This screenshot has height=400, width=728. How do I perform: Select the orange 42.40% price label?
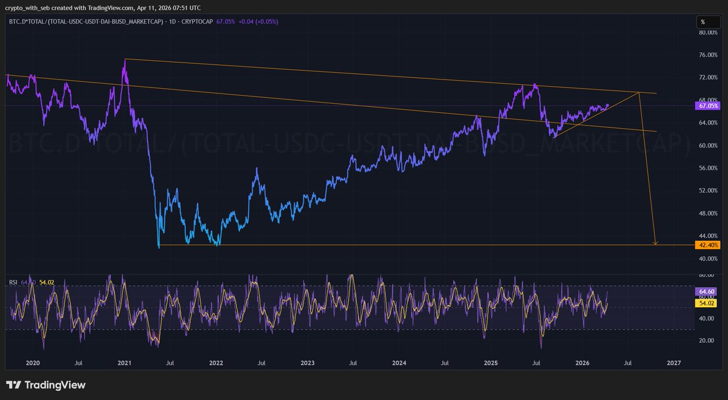click(x=709, y=245)
